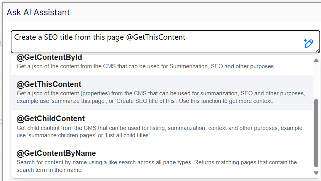Image resolution: width=321 pixels, height=181 pixels.
Task: Click the GetContentById description about Summerization
Action: 145,66
